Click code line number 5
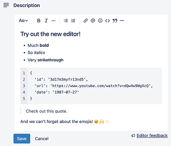 pyautogui.click(x=24, y=98)
